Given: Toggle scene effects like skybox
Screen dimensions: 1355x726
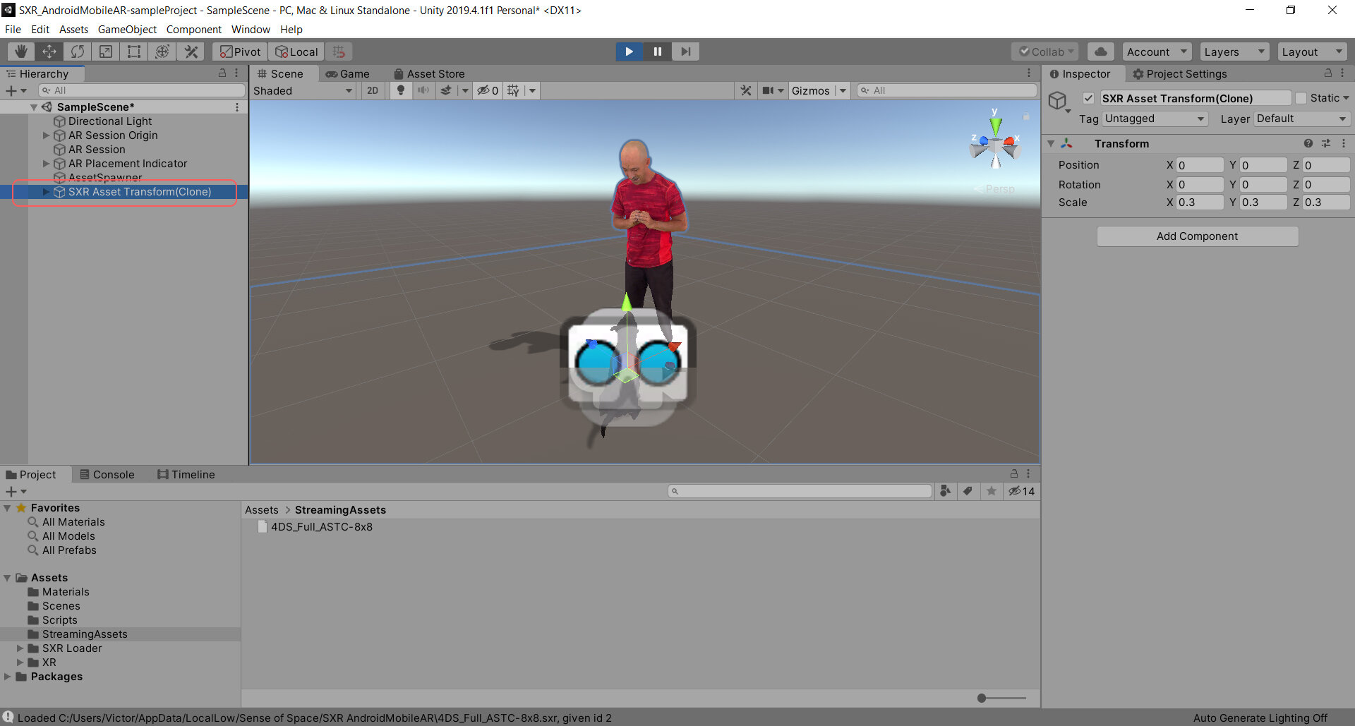Looking at the screenshot, I should point(446,90).
